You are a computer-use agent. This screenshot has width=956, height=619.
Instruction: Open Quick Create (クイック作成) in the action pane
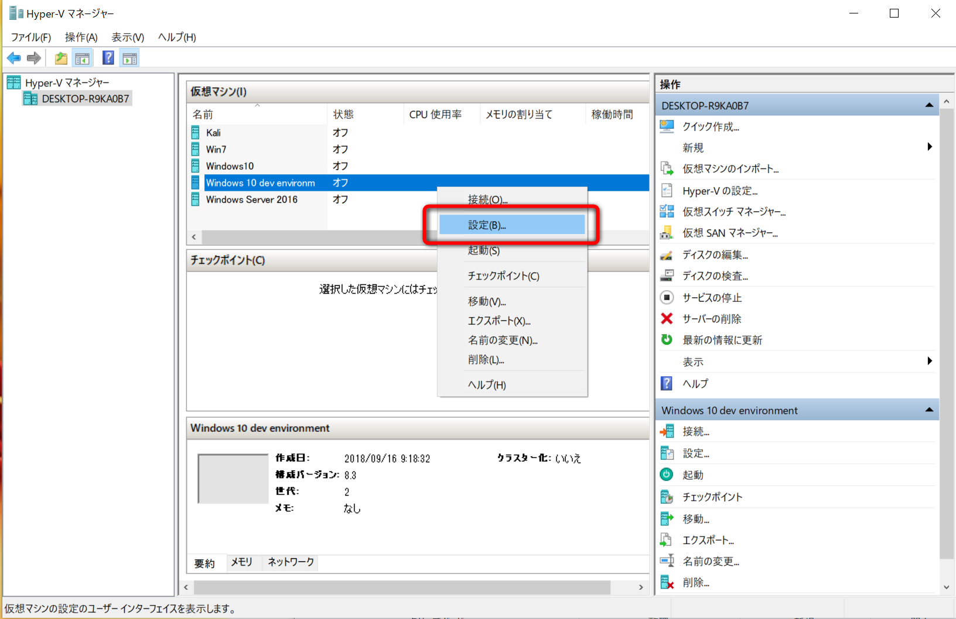(x=712, y=126)
